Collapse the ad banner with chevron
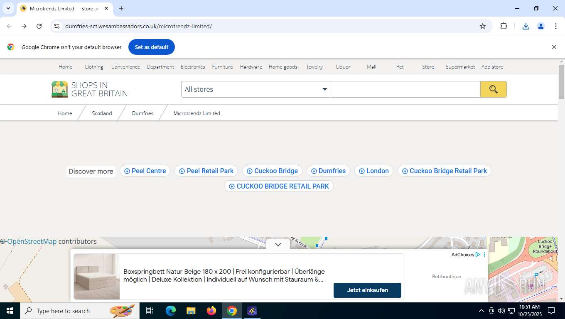The image size is (565, 319). [278, 244]
